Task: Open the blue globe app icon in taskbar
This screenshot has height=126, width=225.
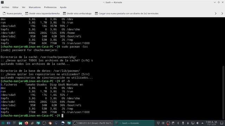Action: coord(63,123)
